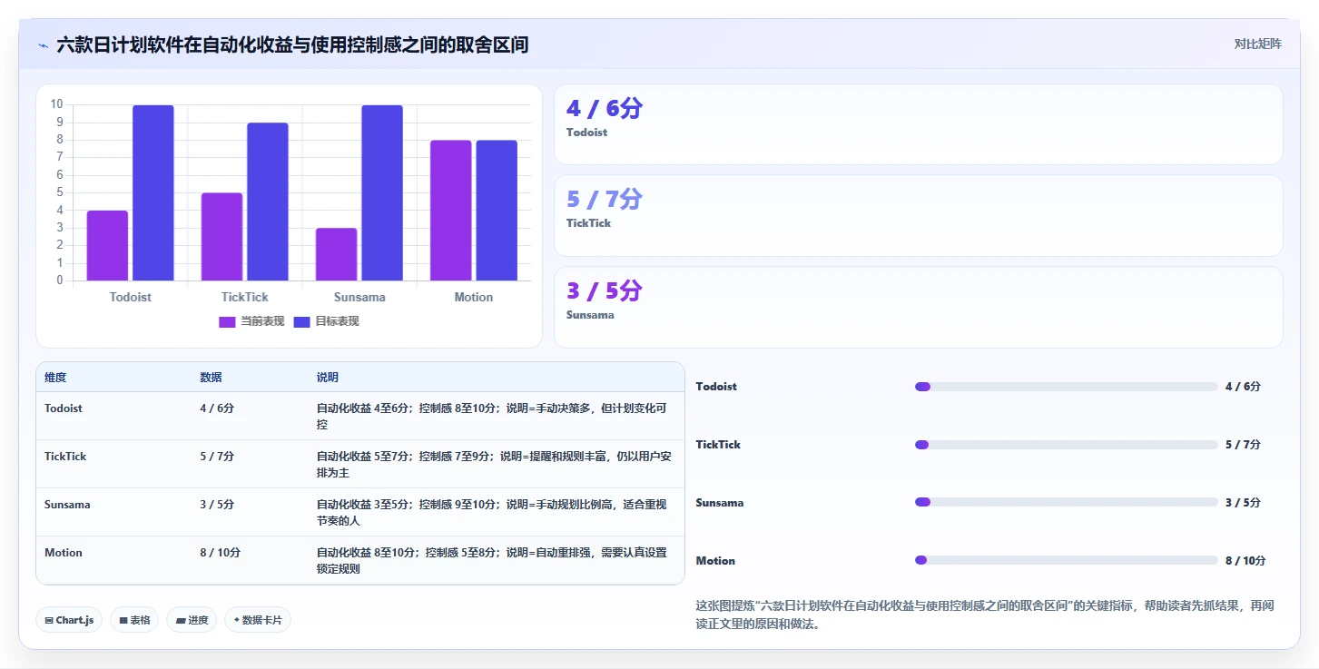Click the Todoist label beside progress bar
Screen dimensions: 1319x669
[x=716, y=387]
